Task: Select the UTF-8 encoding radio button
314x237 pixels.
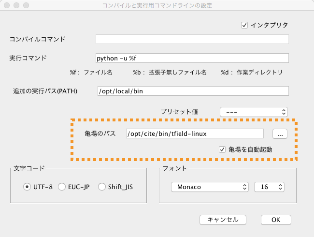Action: [27, 187]
